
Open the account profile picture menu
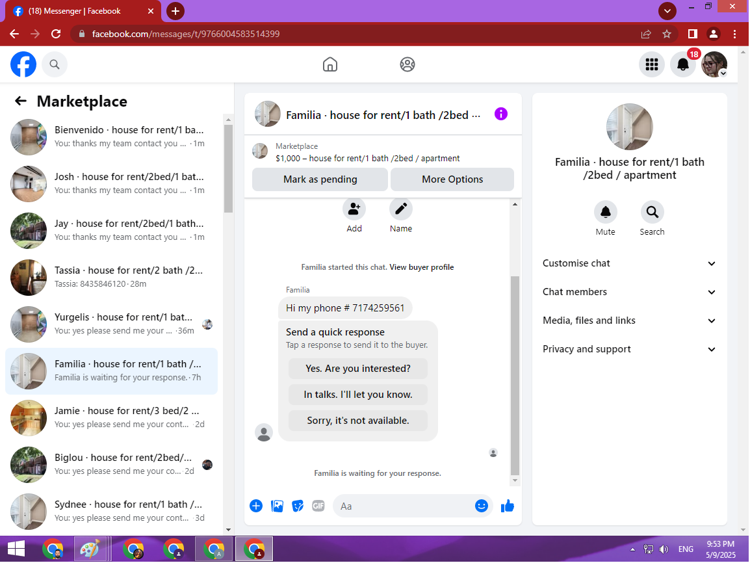tap(714, 64)
